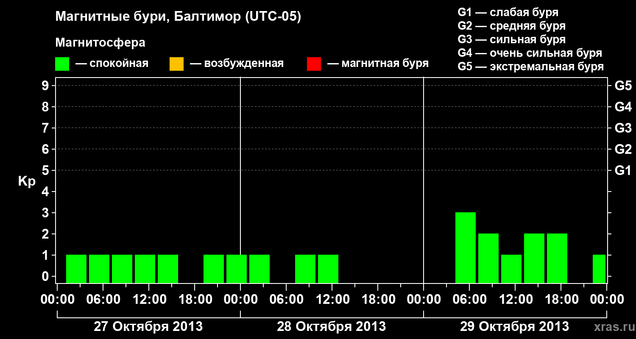Screen dimensions: 636x339
Task: Click the G1 label on right axis
Action: [x=623, y=171]
